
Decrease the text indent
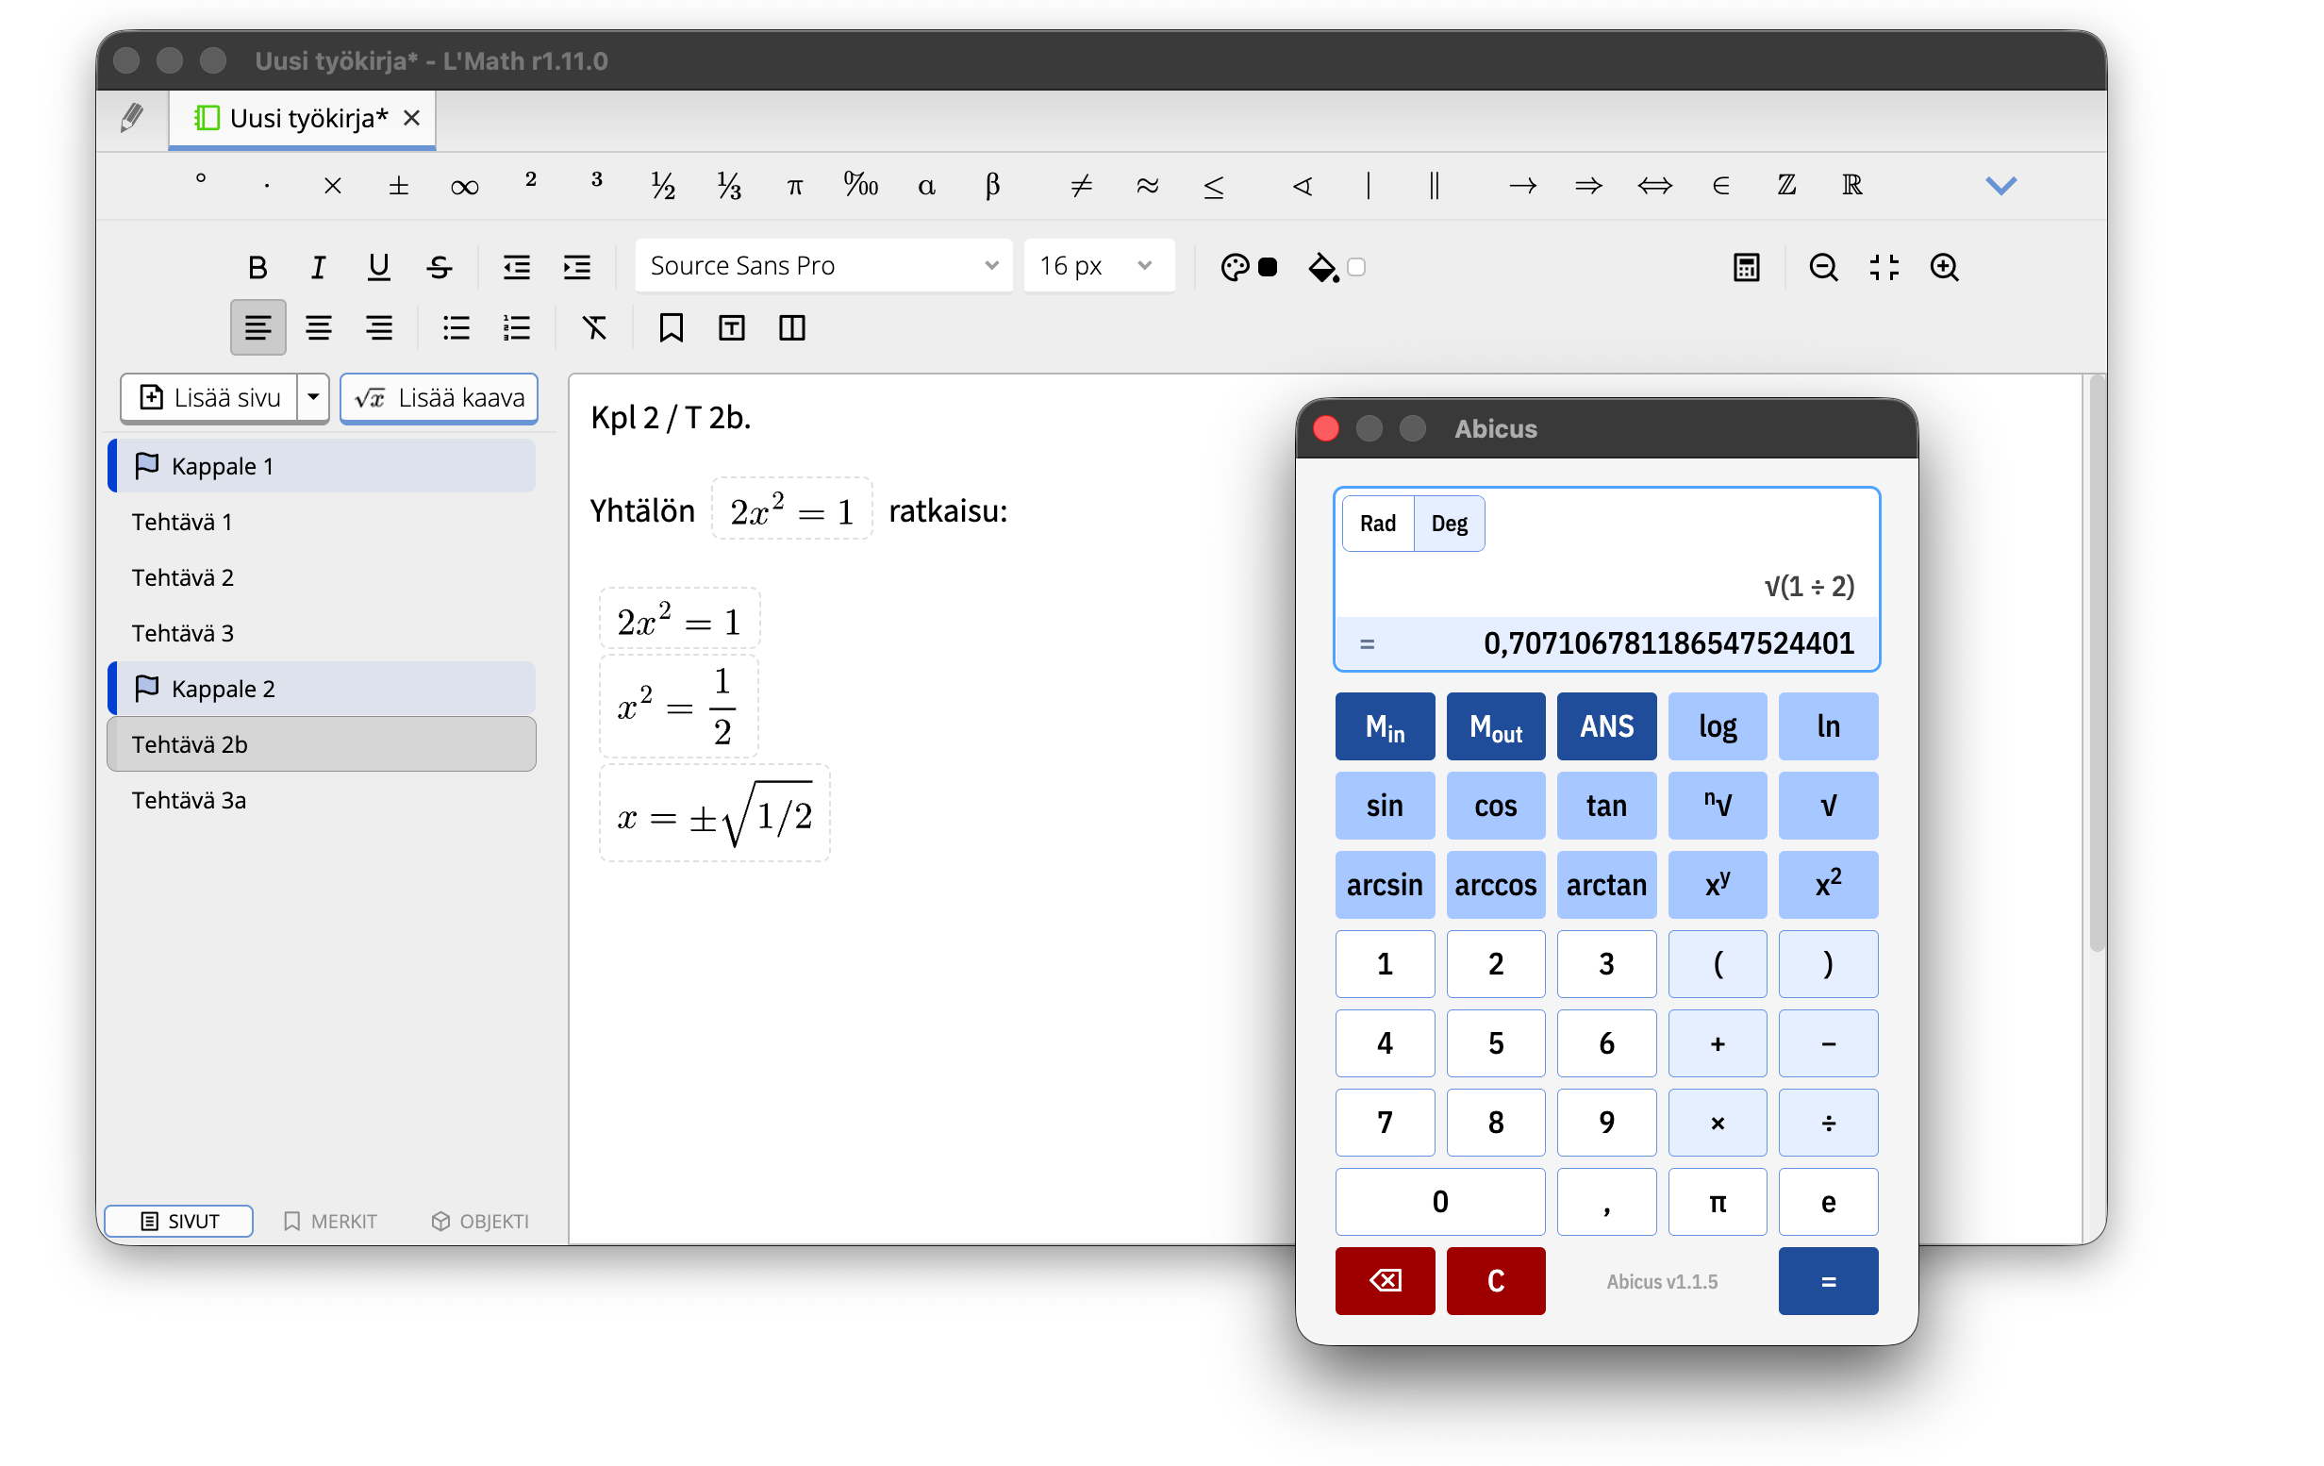click(516, 267)
